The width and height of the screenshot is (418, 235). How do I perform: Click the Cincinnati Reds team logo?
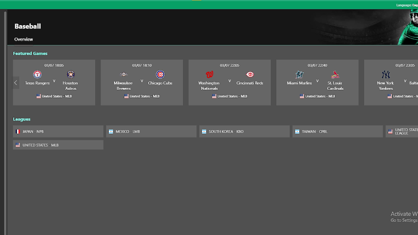pyautogui.click(x=250, y=74)
